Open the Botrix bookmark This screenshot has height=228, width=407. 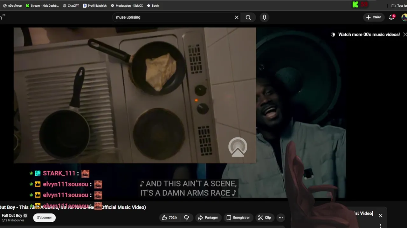point(153,6)
